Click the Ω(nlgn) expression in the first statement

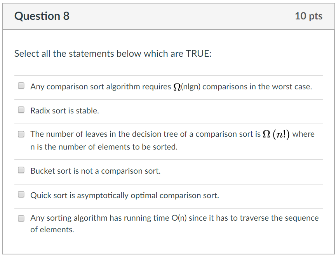(x=186, y=87)
